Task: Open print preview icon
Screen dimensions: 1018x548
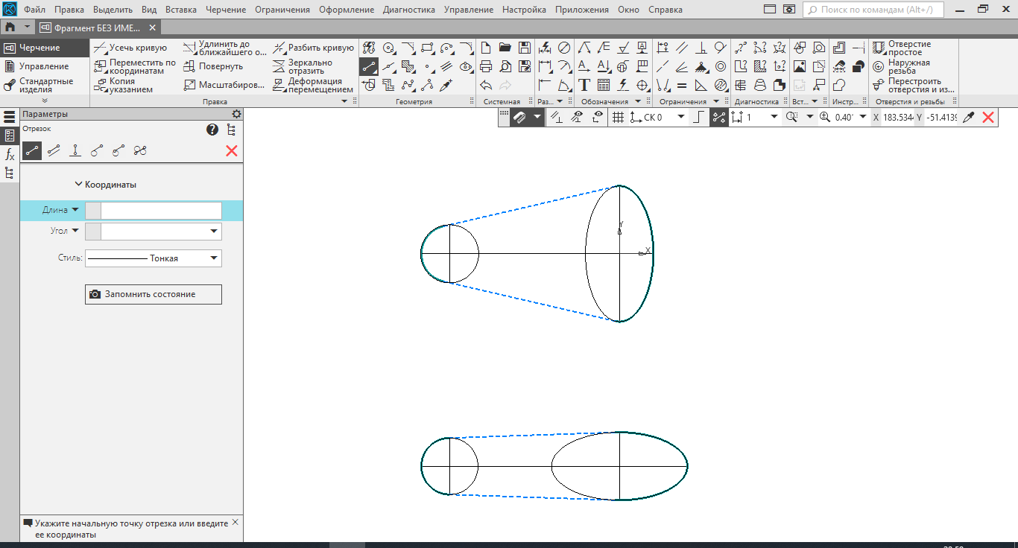Action: 505,66
